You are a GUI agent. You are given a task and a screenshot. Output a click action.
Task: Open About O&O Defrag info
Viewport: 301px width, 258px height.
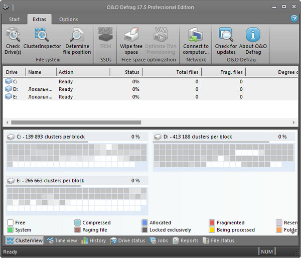[253, 41]
